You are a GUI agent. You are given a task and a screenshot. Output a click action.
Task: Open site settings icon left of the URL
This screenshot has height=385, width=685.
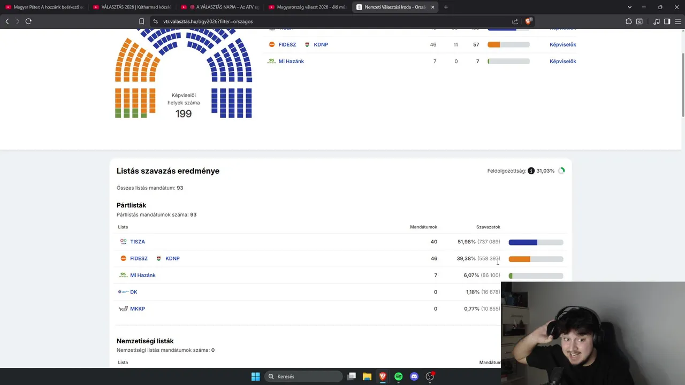point(155,21)
